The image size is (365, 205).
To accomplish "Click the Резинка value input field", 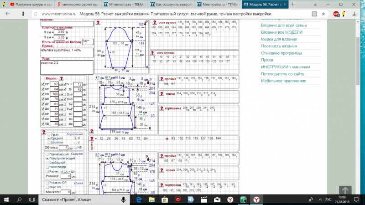I will click(66, 176).
